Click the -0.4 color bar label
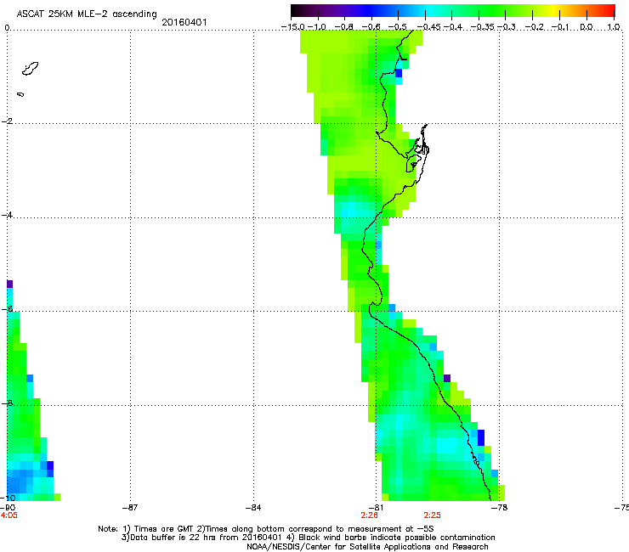Screen dimensions: 629x552 [452, 27]
